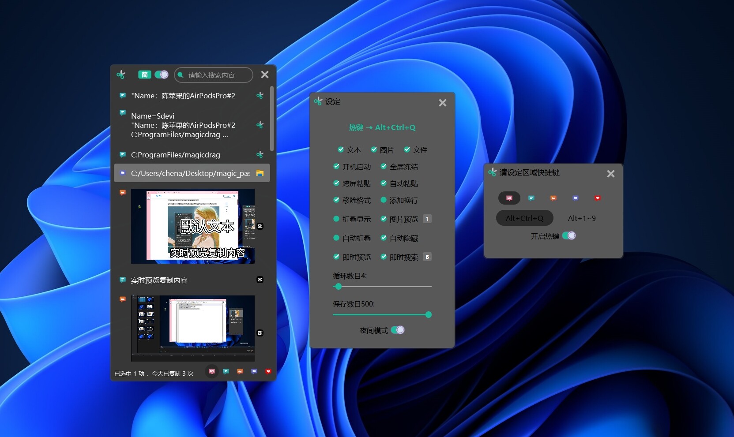Open the folder icon on the magic_pas file entry
The height and width of the screenshot is (437, 734).
(260, 174)
